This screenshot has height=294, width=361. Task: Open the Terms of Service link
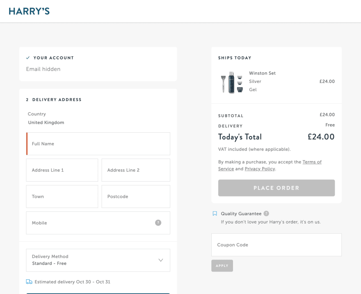point(270,165)
